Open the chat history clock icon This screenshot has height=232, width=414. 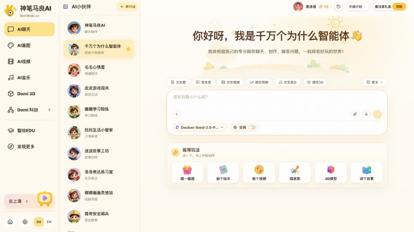point(338,6)
